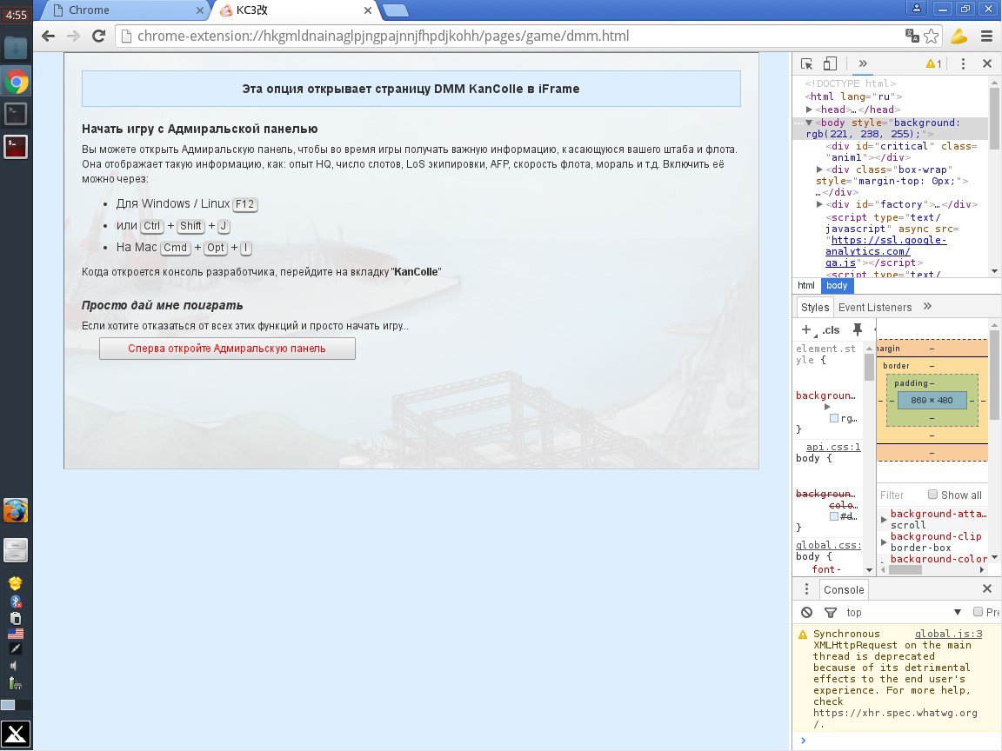Open the X start menu button
This screenshot has width=1002, height=751.
(16, 734)
